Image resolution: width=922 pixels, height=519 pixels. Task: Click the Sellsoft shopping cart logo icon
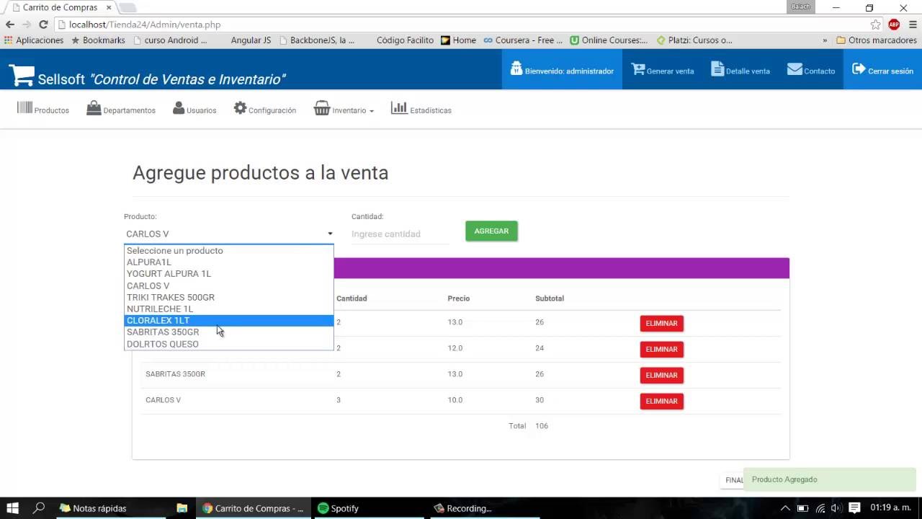tap(22, 76)
